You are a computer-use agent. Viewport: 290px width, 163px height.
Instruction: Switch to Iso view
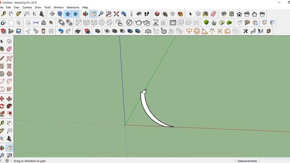pyautogui.click(x=224, y=14)
